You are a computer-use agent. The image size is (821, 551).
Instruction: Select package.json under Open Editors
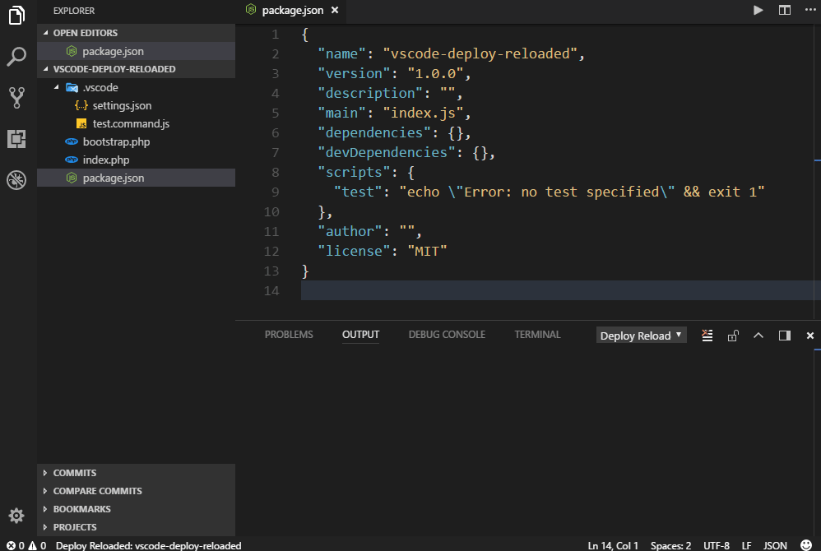(136, 51)
